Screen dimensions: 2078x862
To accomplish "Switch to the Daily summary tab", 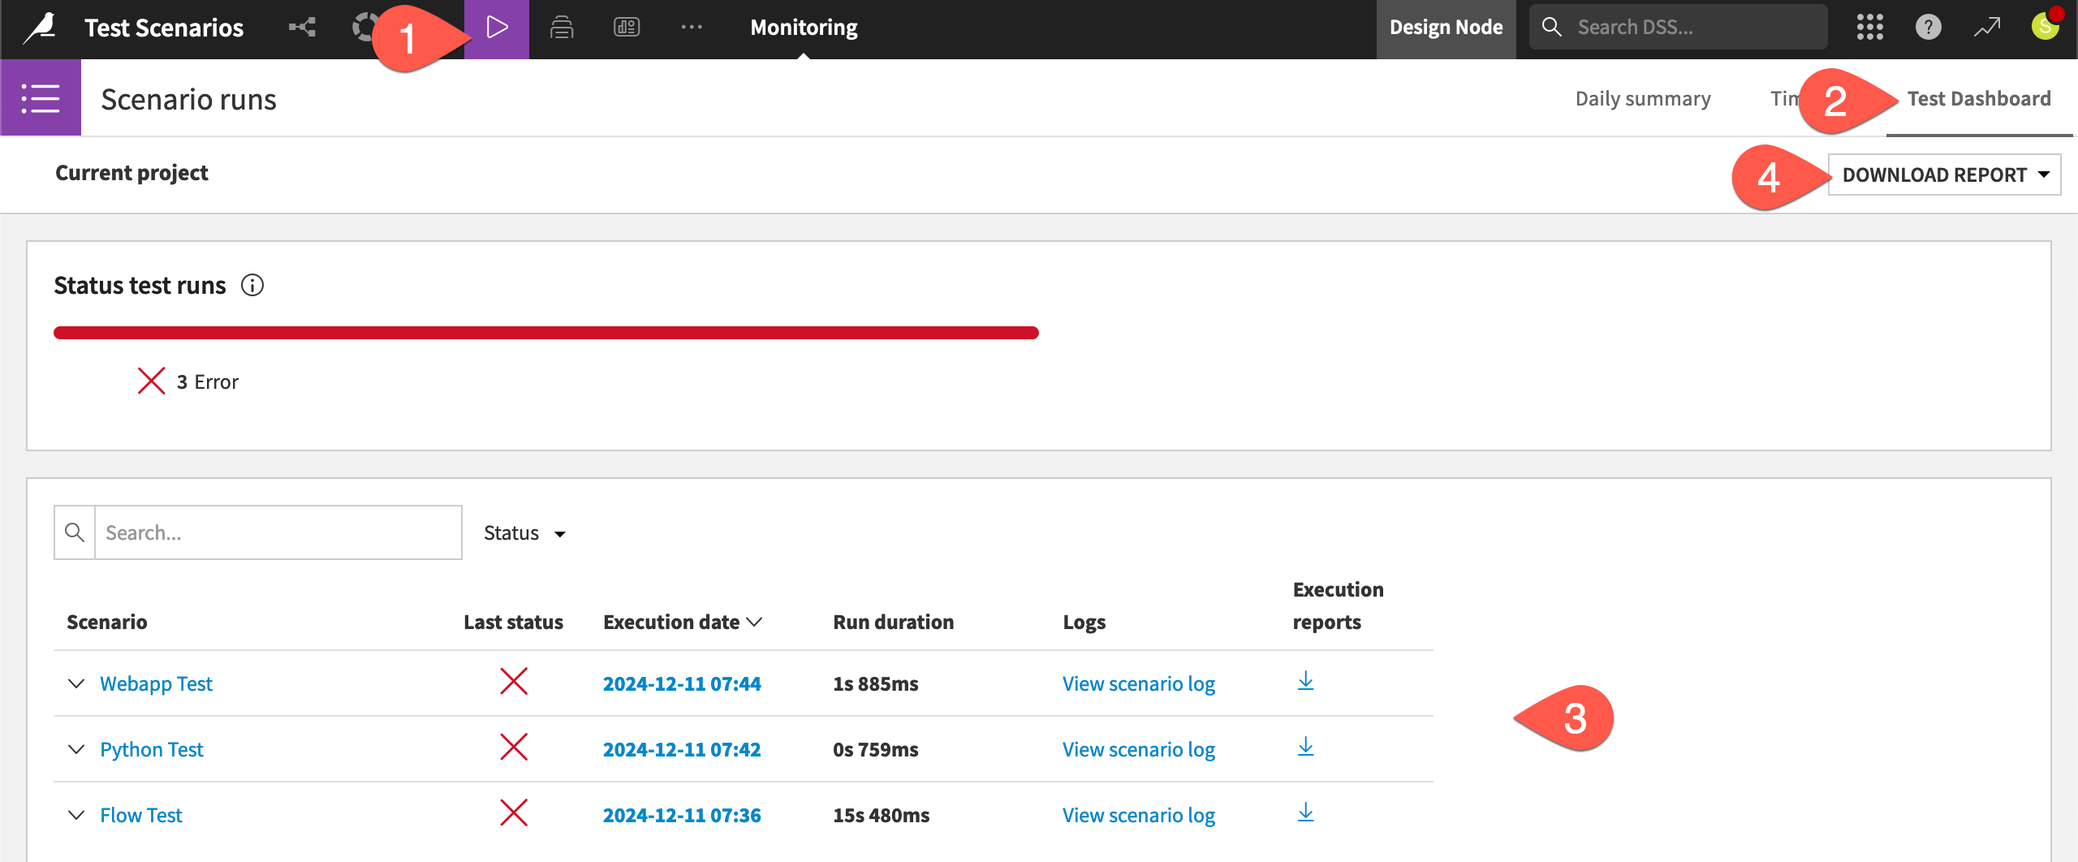I will (1643, 98).
